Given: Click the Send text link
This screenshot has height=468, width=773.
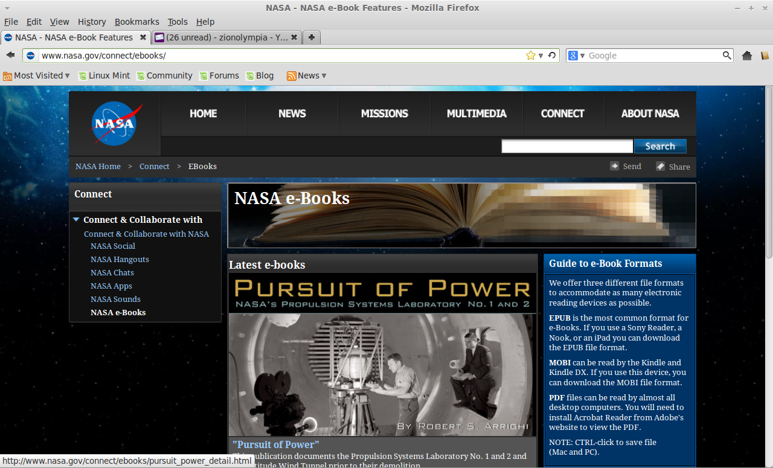Looking at the screenshot, I should [x=632, y=166].
